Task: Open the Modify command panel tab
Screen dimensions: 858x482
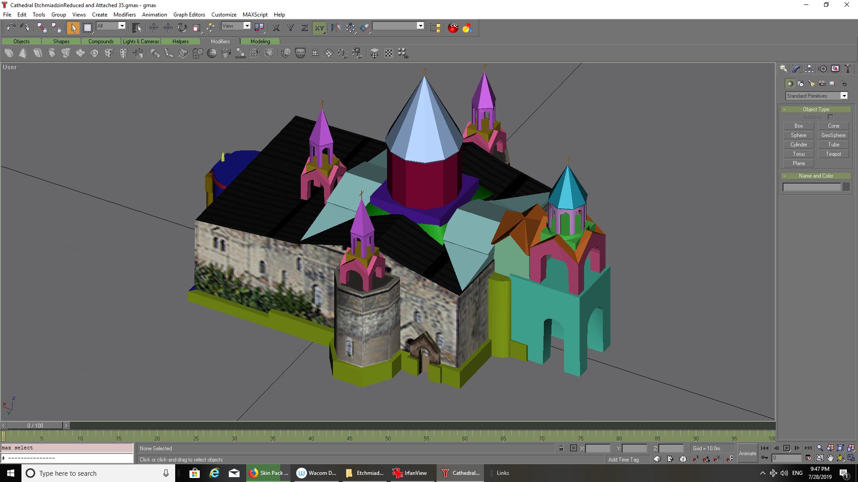Action: 796,69
